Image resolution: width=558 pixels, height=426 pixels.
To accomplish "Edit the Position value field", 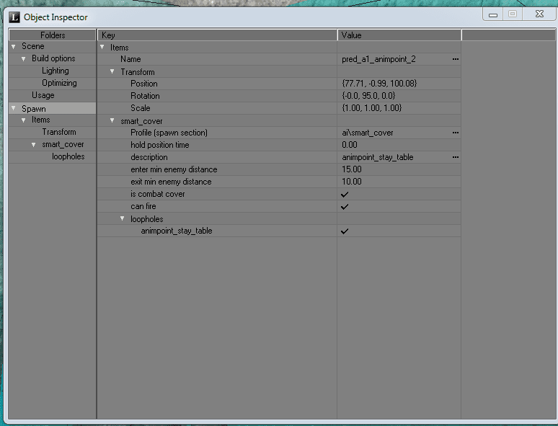I will pos(398,84).
